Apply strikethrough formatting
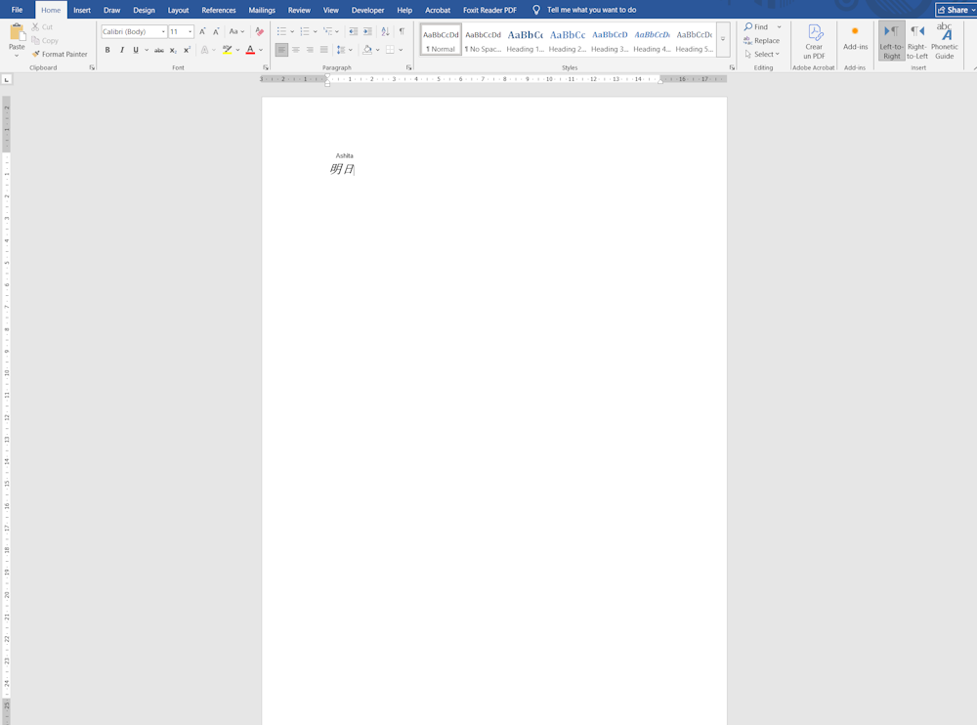 [x=159, y=50]
